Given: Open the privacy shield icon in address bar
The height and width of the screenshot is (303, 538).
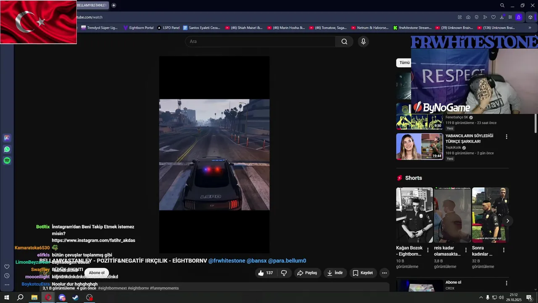Looking at the screenshot, I should (x=477, y=17).
